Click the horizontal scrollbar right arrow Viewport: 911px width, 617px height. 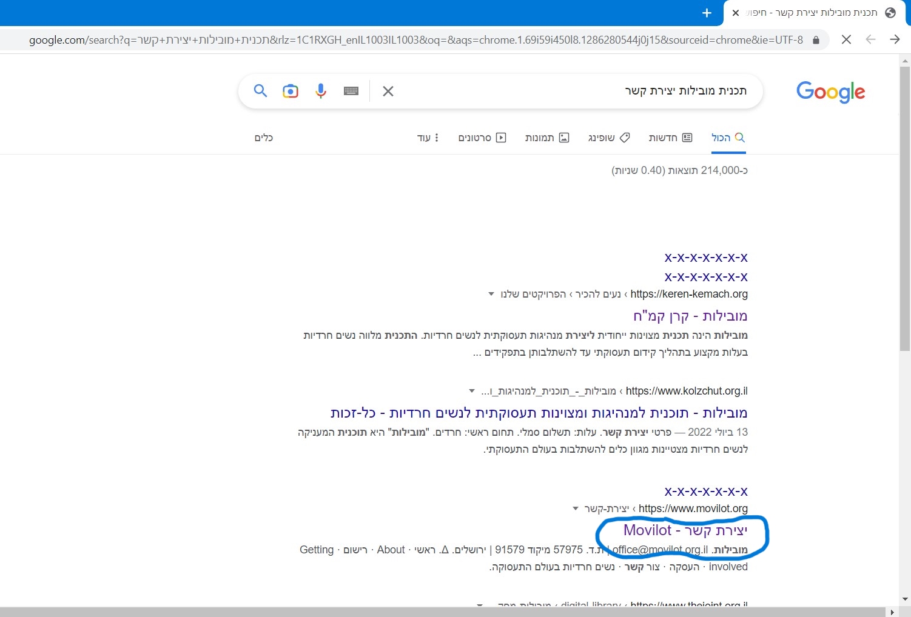click(892, 612)
